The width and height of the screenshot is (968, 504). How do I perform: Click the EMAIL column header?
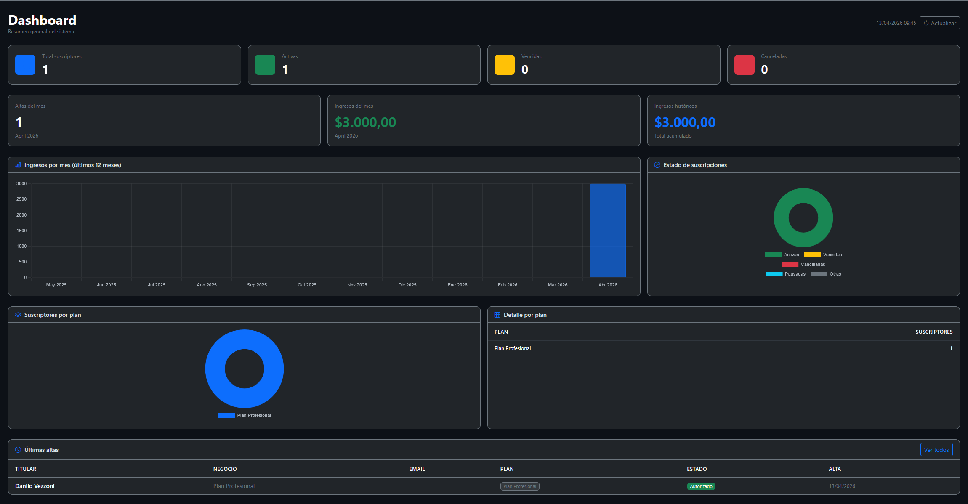tap(417, 469)
